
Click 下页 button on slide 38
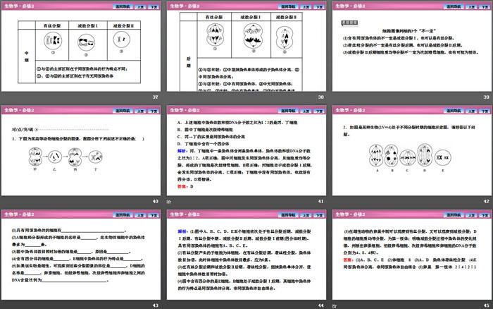[320, 6]
